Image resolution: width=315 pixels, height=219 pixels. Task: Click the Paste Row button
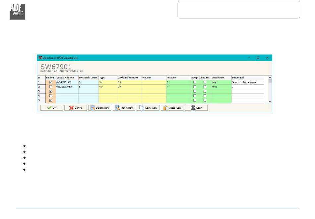click(172, 108)
